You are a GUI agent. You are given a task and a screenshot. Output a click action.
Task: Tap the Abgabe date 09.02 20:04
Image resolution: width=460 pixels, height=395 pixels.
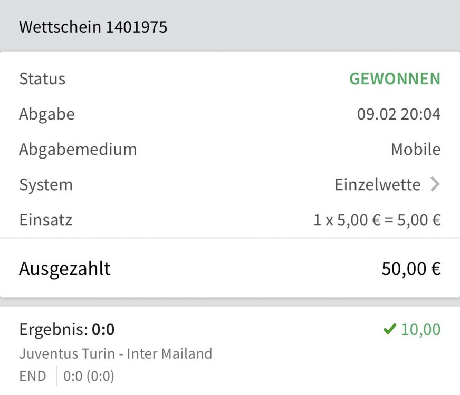(399, 114)
